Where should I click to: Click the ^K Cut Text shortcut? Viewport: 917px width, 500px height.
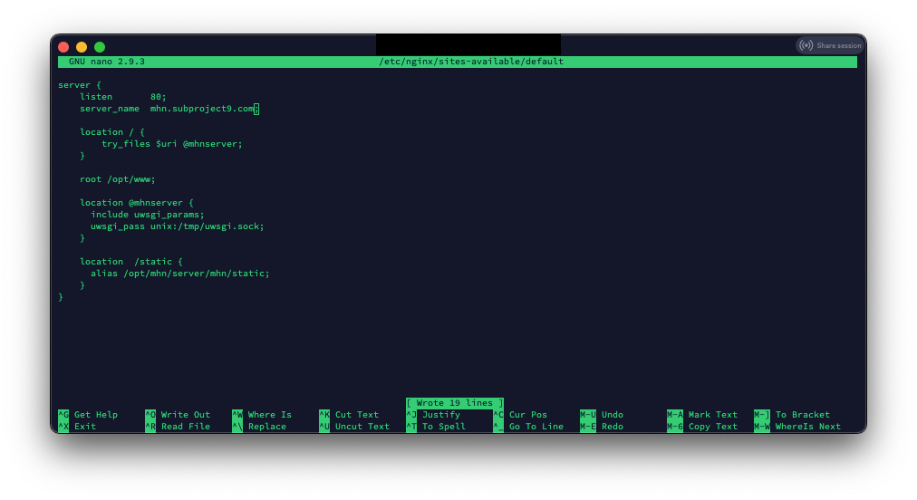349,415
